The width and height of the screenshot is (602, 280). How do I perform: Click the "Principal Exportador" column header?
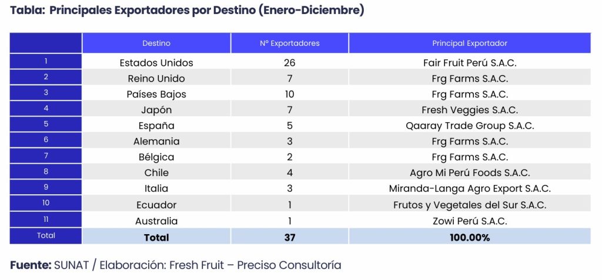click(x=469, y=43)
